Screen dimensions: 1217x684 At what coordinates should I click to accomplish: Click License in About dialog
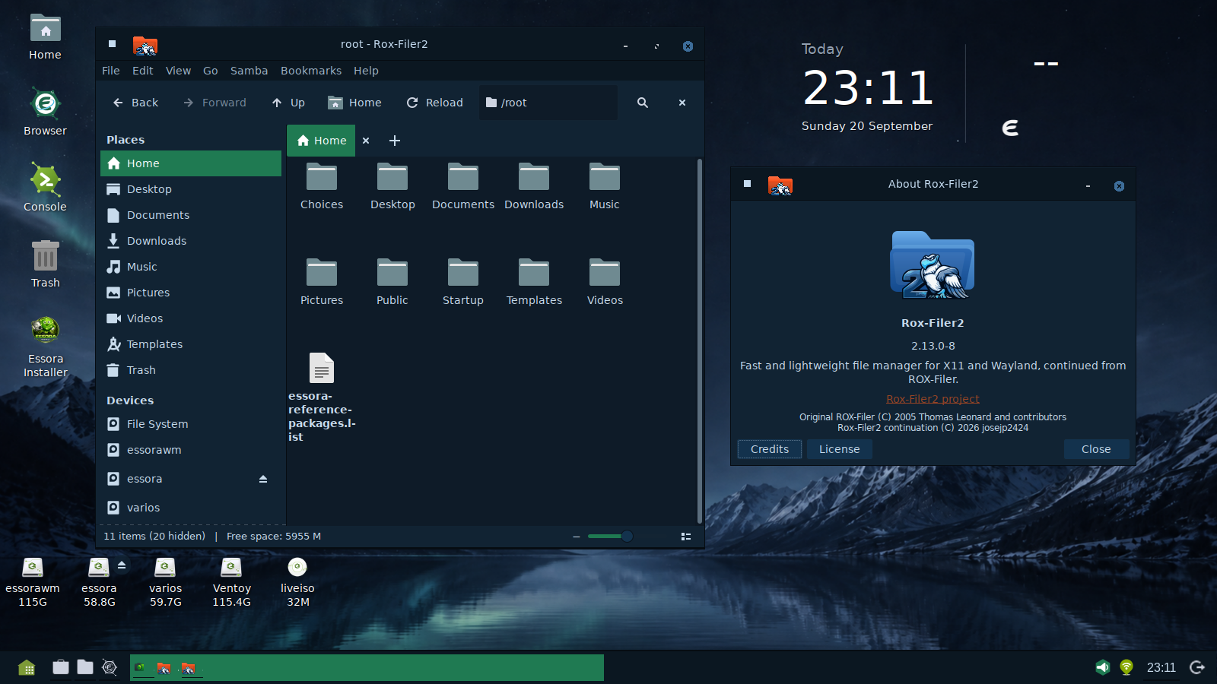pyautogui.click(x=839, y=449)
